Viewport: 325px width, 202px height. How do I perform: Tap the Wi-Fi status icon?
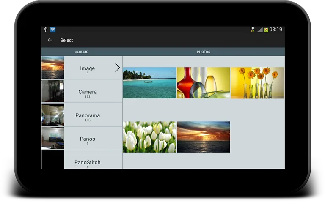pyautogui.click(x=53, y=30)
